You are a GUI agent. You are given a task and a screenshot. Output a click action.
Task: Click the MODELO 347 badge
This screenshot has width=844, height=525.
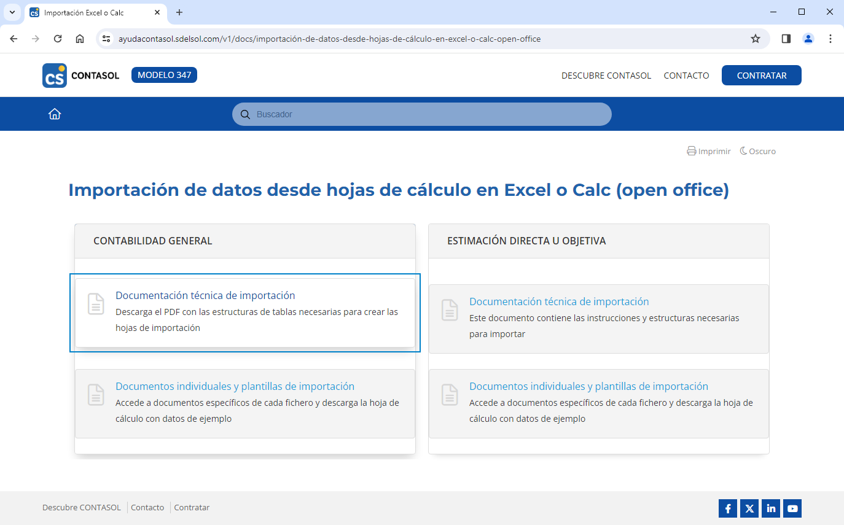click(x=164, y=75)
